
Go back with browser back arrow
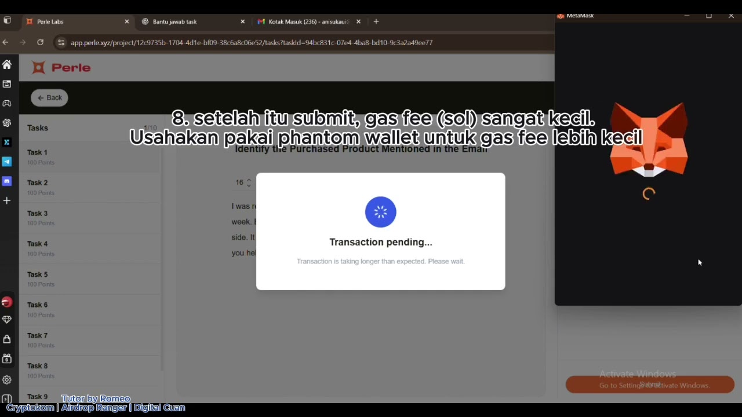[5, 42]
